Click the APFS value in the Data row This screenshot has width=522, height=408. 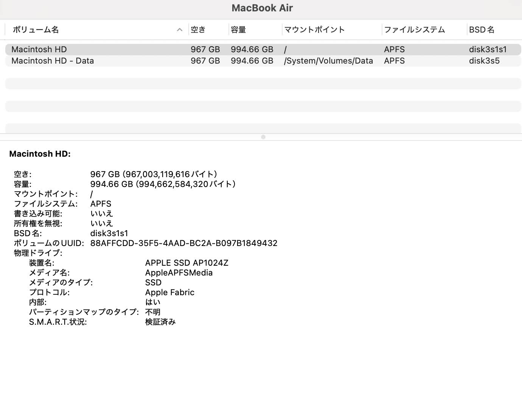point(394,61)
